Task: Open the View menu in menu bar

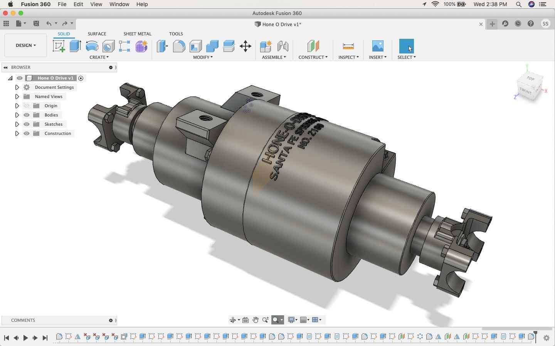Action: pyautogui.click(x=96, y=4)
